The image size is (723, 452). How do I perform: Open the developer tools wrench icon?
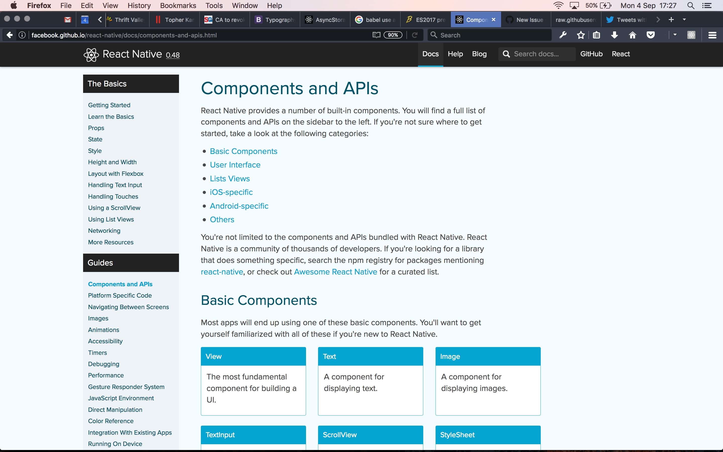tap(563, 35)
